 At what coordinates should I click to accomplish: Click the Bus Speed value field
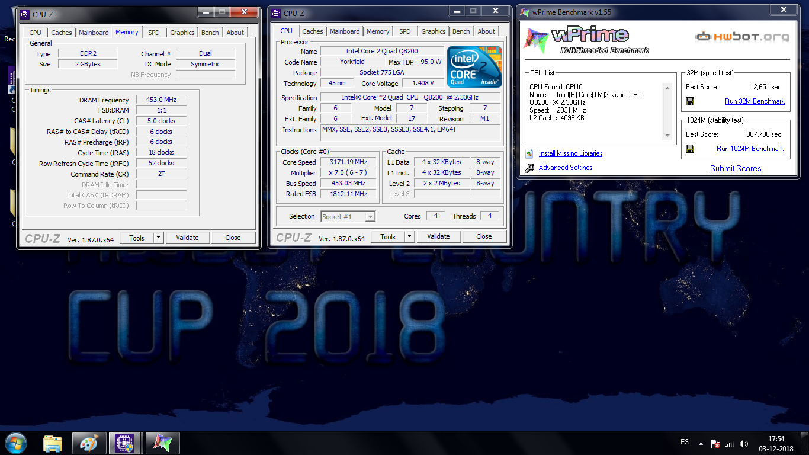(x=348, y=184)
